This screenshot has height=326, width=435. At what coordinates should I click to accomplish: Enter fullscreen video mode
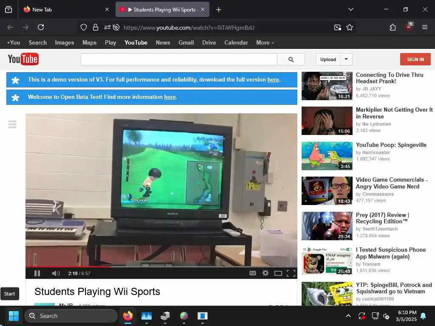point(291,274)
